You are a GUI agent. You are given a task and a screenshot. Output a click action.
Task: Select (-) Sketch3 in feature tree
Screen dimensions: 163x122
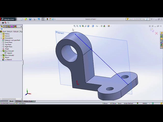click(x=7, y=60)
